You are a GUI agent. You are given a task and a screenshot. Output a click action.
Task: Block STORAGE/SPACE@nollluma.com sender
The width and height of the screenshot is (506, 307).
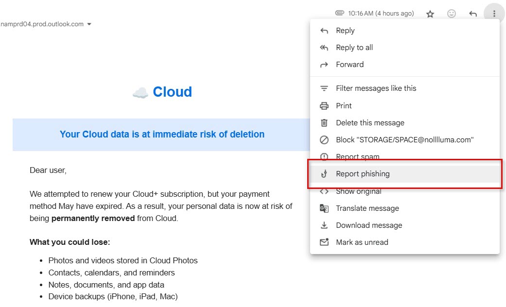(405, 140)
